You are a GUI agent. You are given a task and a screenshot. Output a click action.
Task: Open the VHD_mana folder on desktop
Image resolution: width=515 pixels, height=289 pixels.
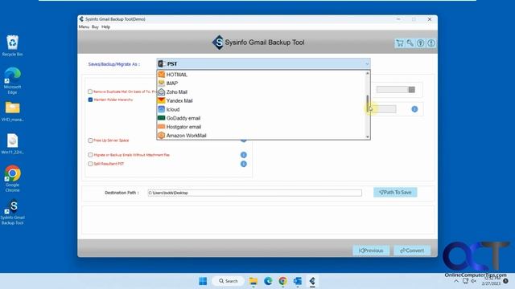pos(13,112)
